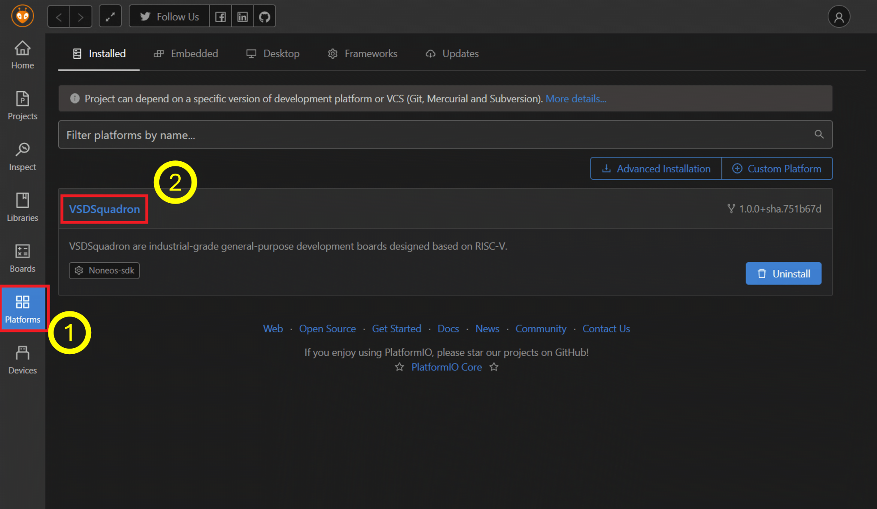Screen dimensions: 877x509
Task: Click the Uninstall button for VSDSquadron
Action: tap(783, 273)
